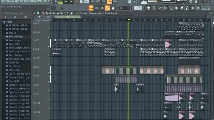The width and height of the screenshot is (214, 120).
Task: Toggle the highlighted overdub/blend recording icon
Action: point(109,2)
